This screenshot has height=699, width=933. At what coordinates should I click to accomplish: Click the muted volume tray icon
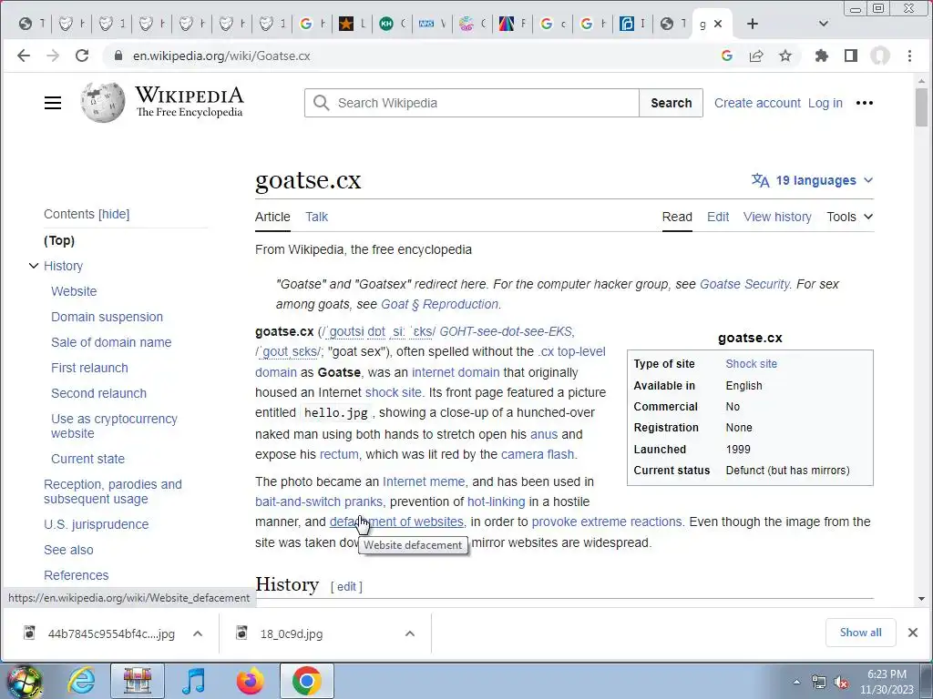click(x=841, y=683)
